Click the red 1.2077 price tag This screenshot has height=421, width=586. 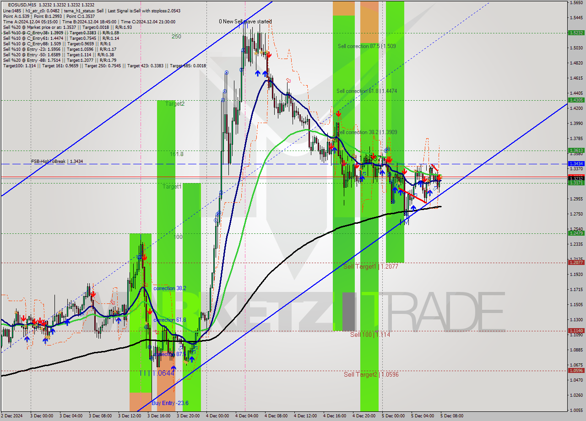[575, 263]
